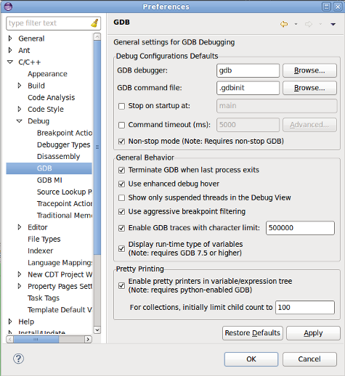Click the tree horizontal scrollbar thumb
Screen dimensions: 345x376
pyautogui.click(x=36, y=340)
